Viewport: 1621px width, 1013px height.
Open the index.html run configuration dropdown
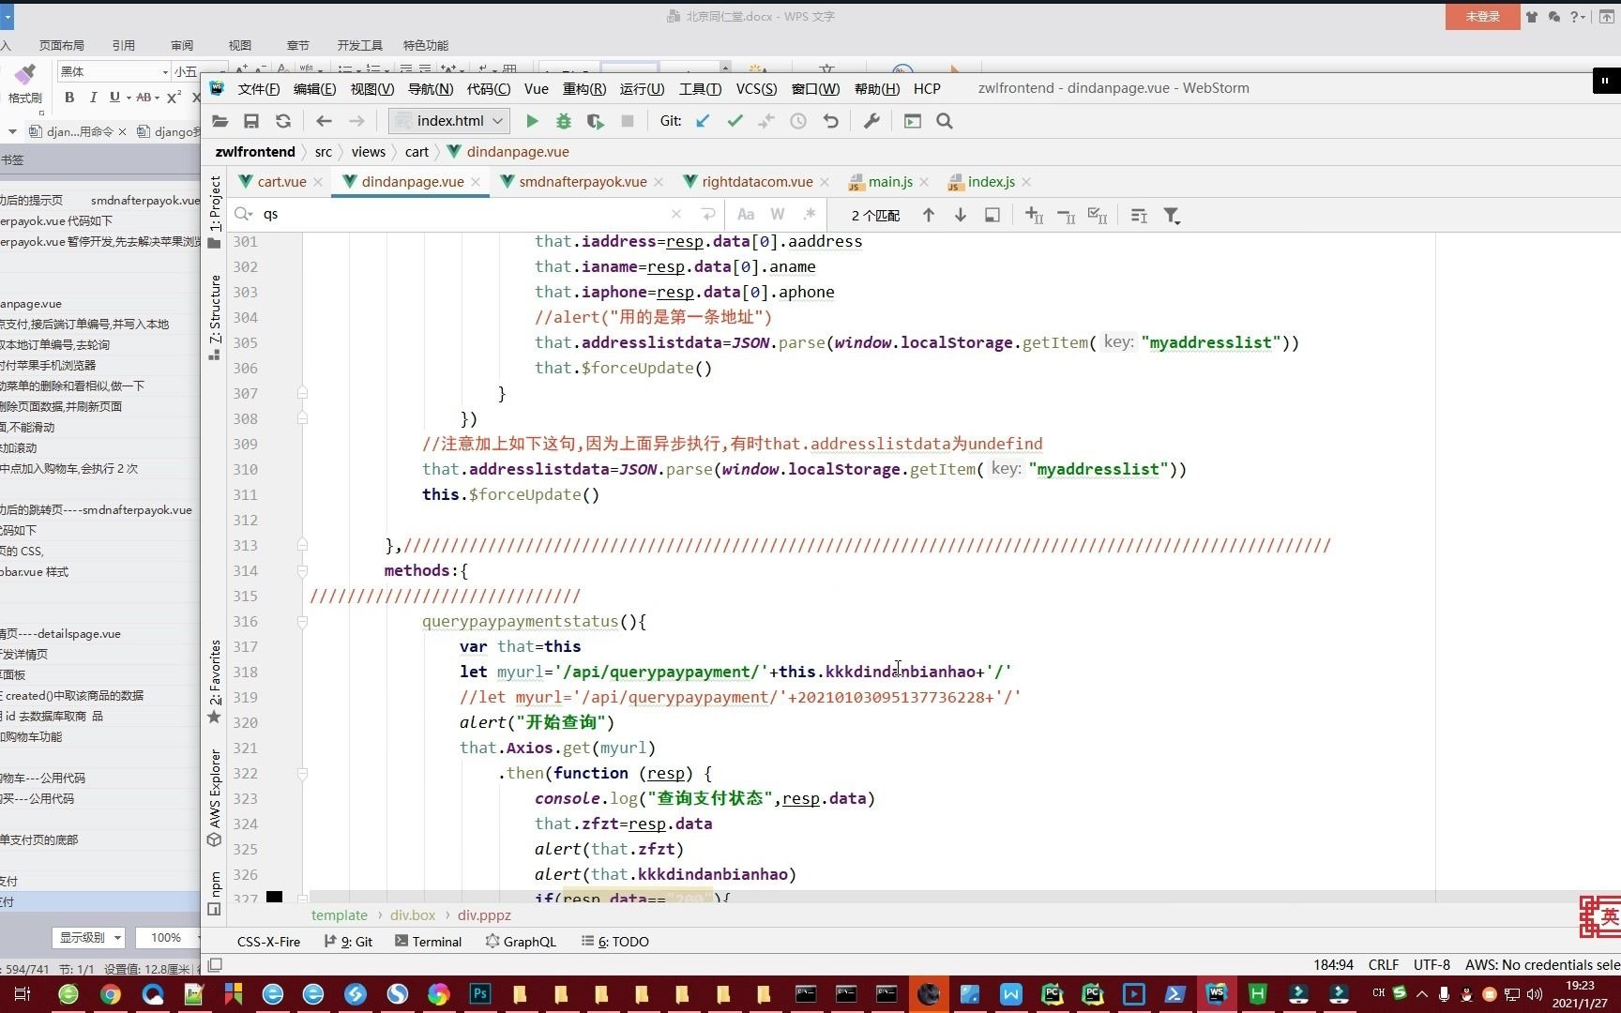tap(449, 120)
